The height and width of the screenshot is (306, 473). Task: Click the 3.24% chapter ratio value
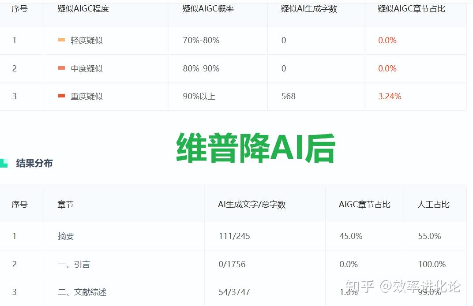[x=390, y=97]
